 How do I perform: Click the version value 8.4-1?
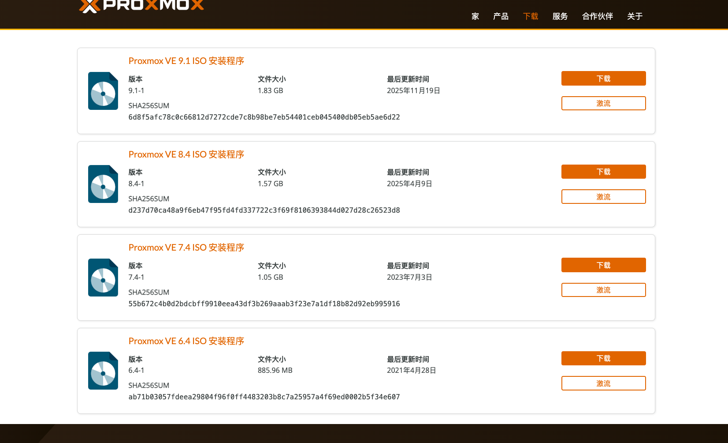point(136,184)
